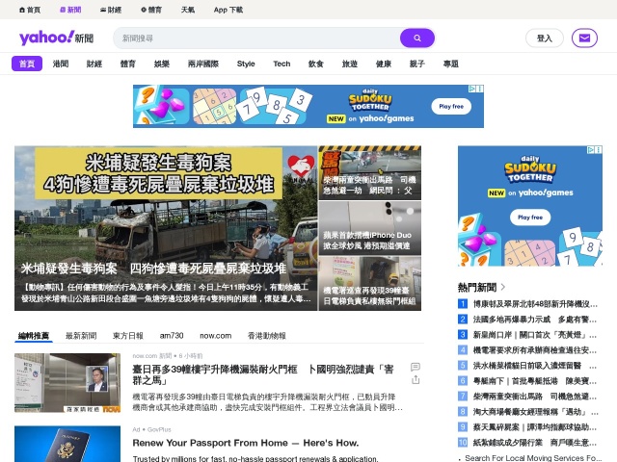
Task: Open the Style category
Action: [246, 64]
